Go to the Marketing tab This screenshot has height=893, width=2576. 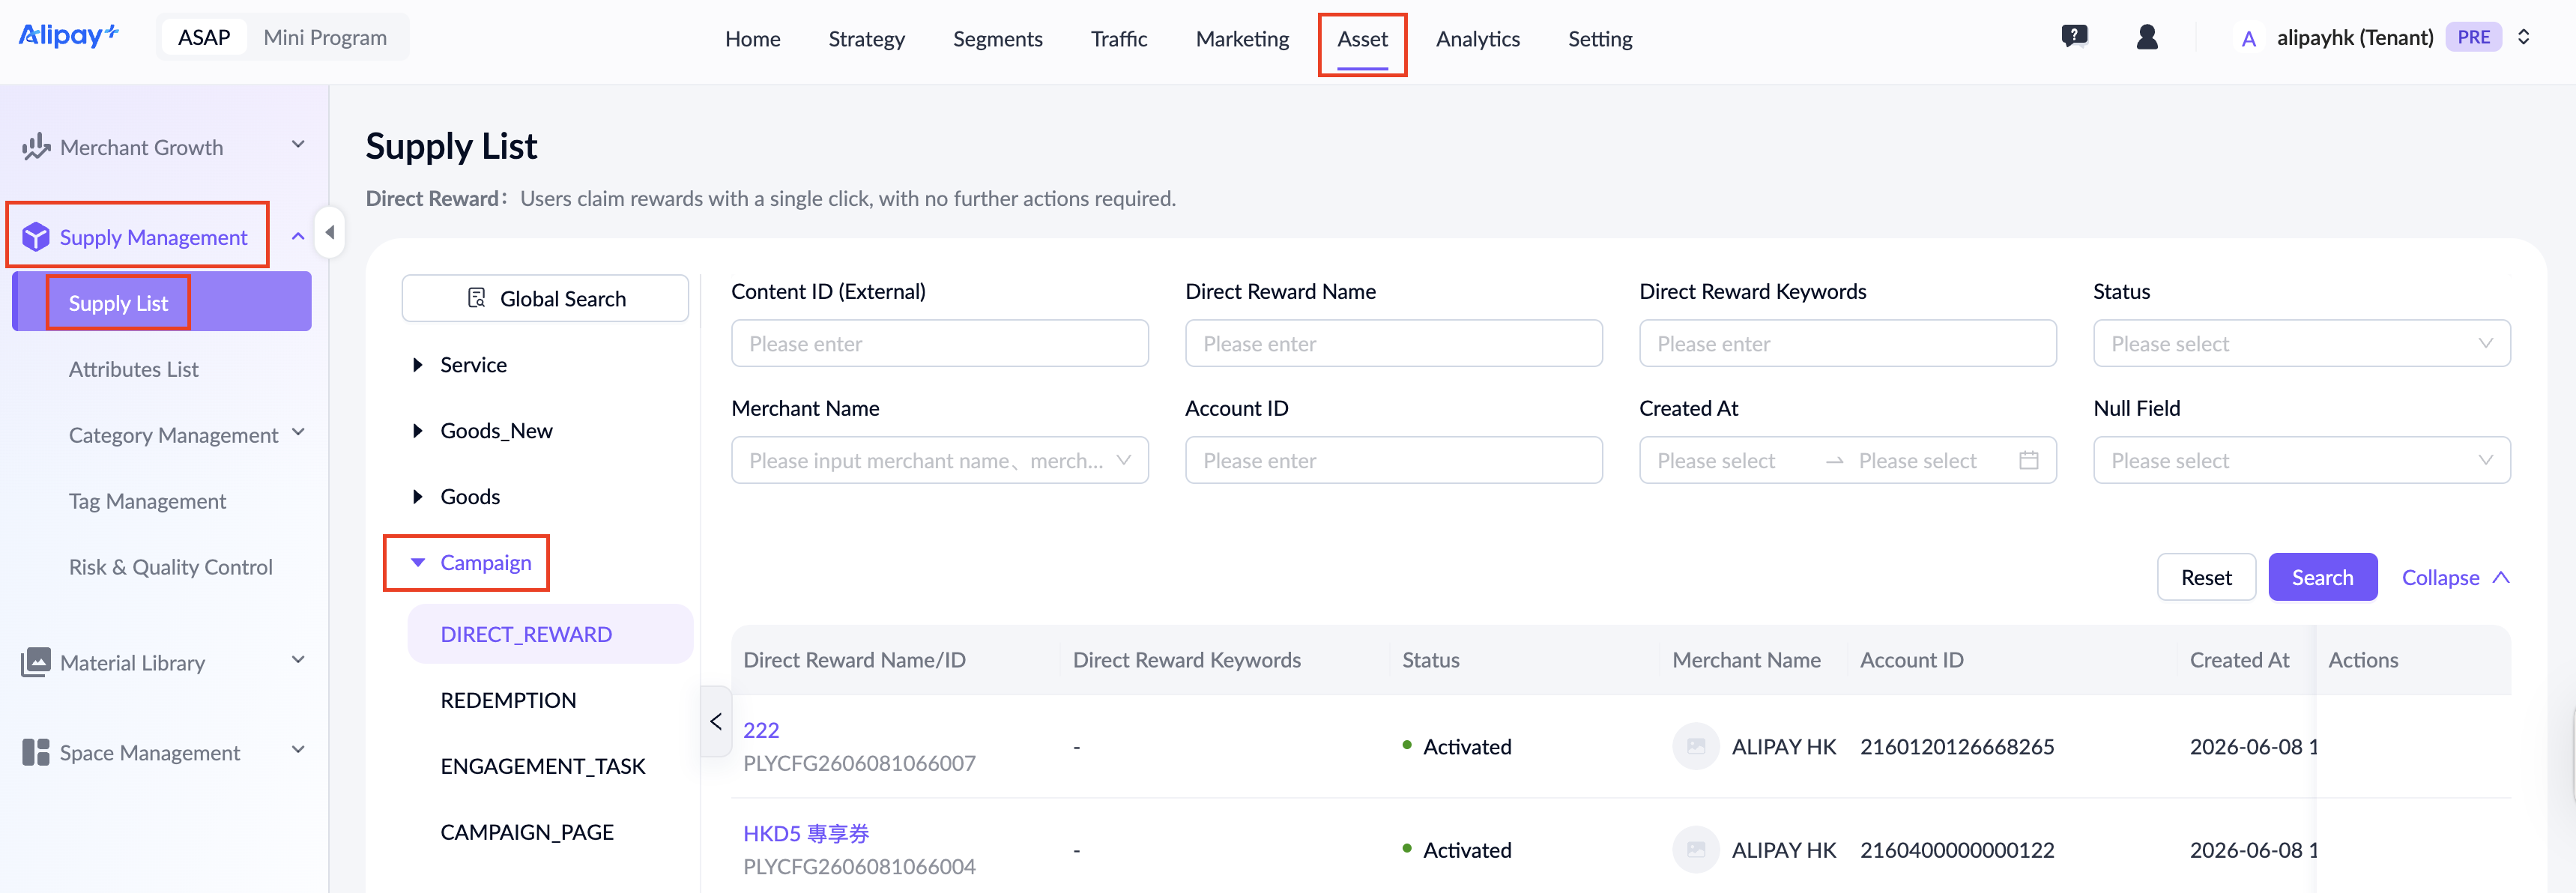point(1241,38)
